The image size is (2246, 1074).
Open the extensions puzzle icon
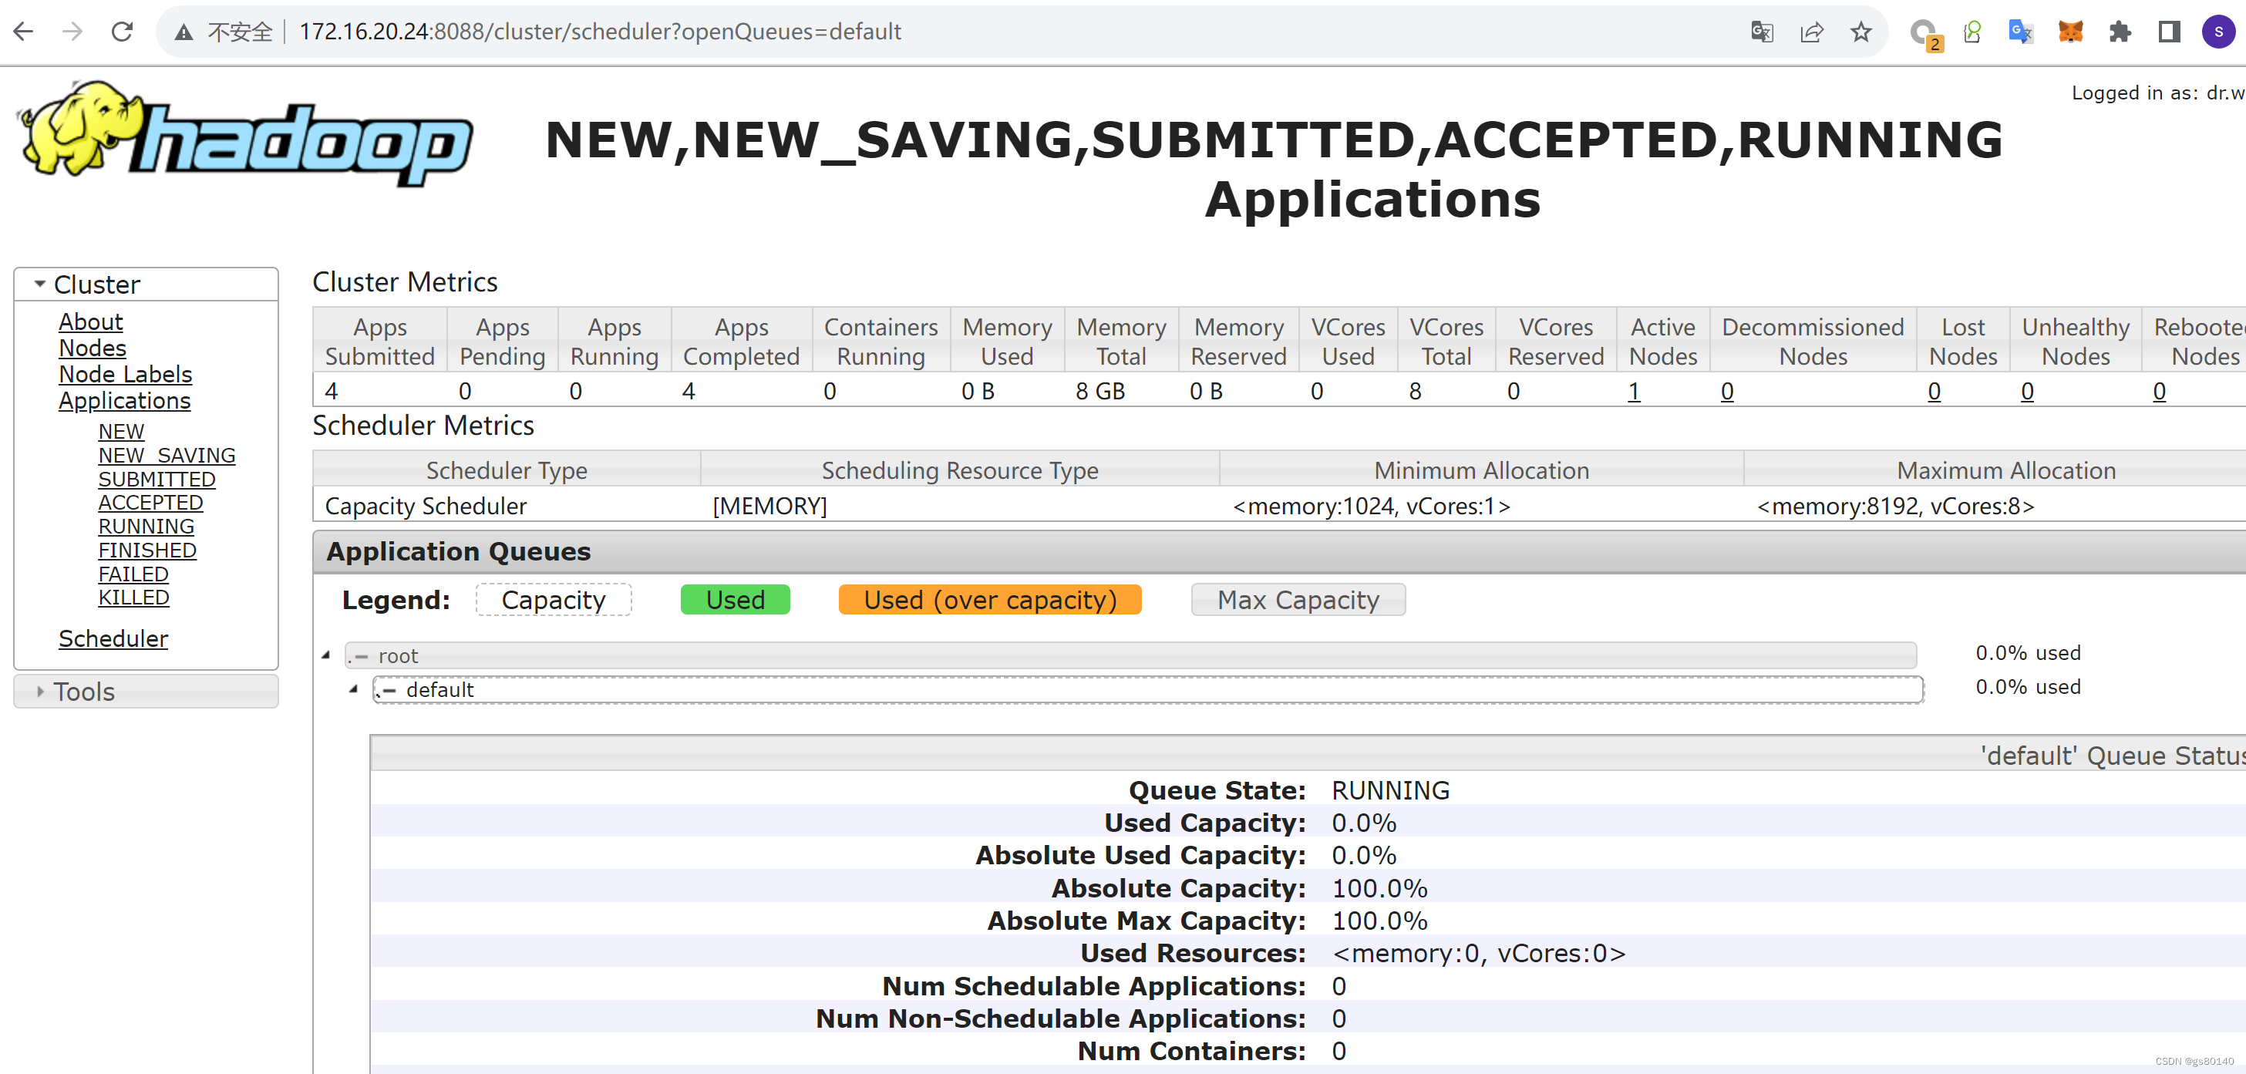click(x=2120, y=32)
